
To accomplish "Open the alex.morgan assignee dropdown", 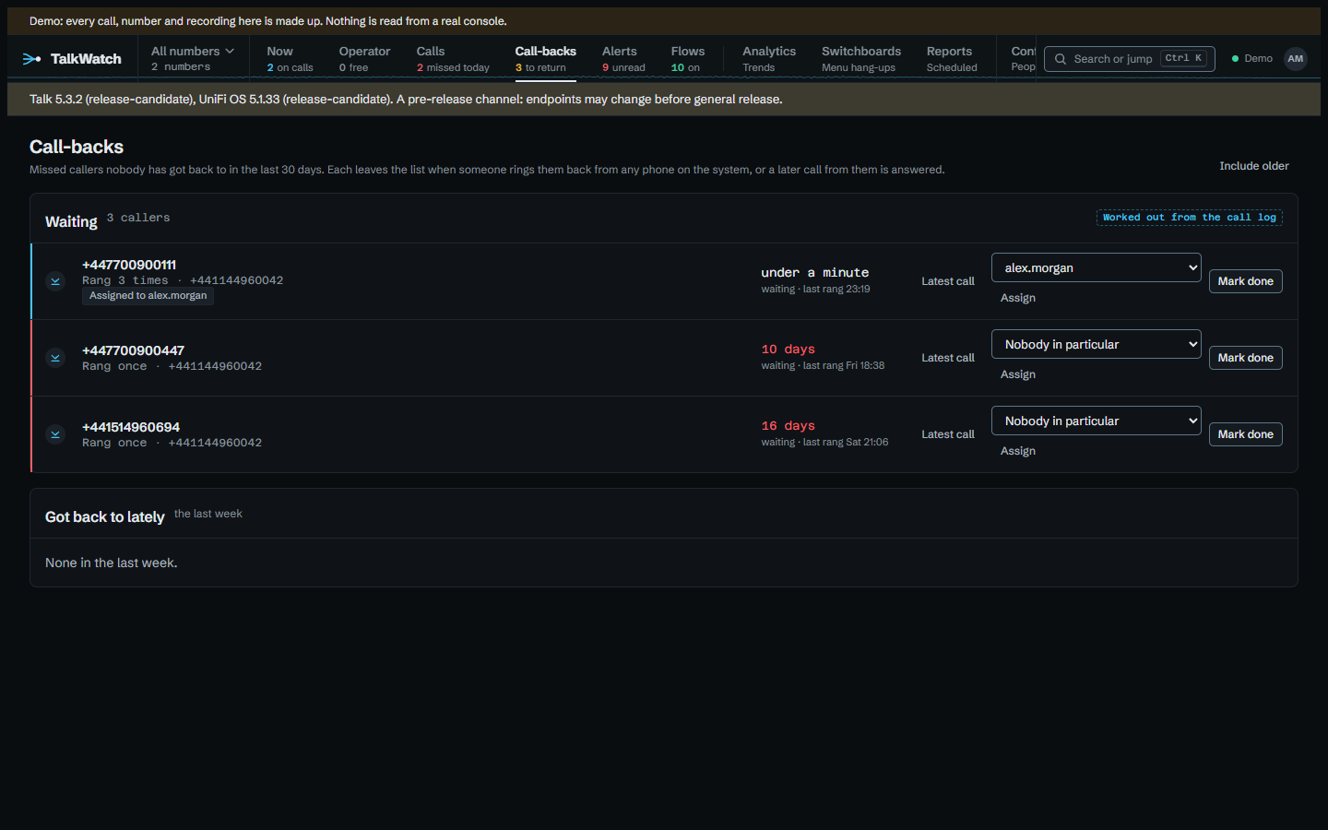I will click(x=1096, y=267).
